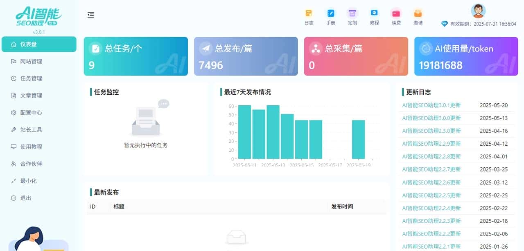Open the 手册 manual icon
This screenshot has height=251, width=524.
(330, 16)
